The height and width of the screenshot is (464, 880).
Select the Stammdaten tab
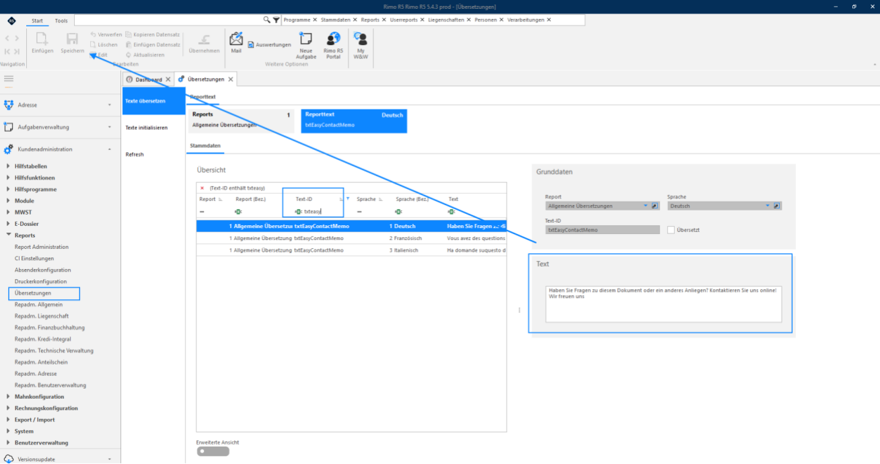(x=205, y=145)
